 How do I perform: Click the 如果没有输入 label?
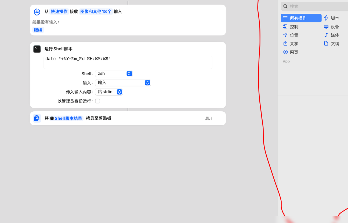(46, 22)
